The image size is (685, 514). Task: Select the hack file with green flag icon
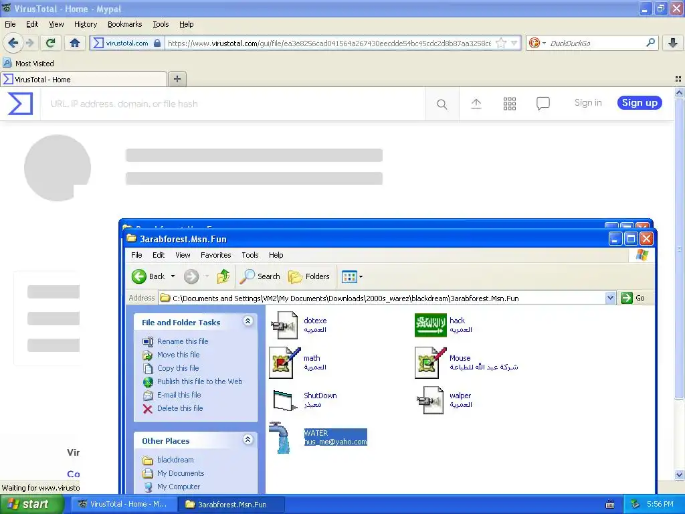(x=430, y=325)
